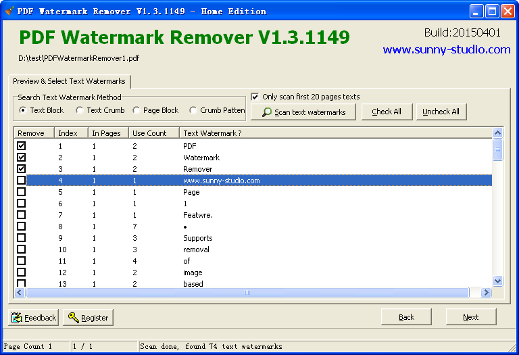This screenshot has height=355, width=519.
Task: Click the file path D:\test\PDFWatermarkRemover1.pdf
Action: tap(79, 58)
